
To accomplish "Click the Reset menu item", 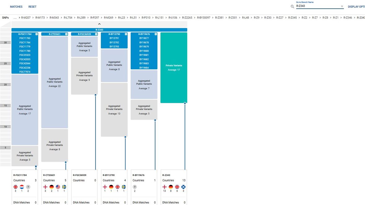I will 32,7.
